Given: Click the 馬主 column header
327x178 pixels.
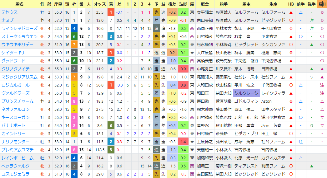Looking at the screenshot, I should (246, 4).
